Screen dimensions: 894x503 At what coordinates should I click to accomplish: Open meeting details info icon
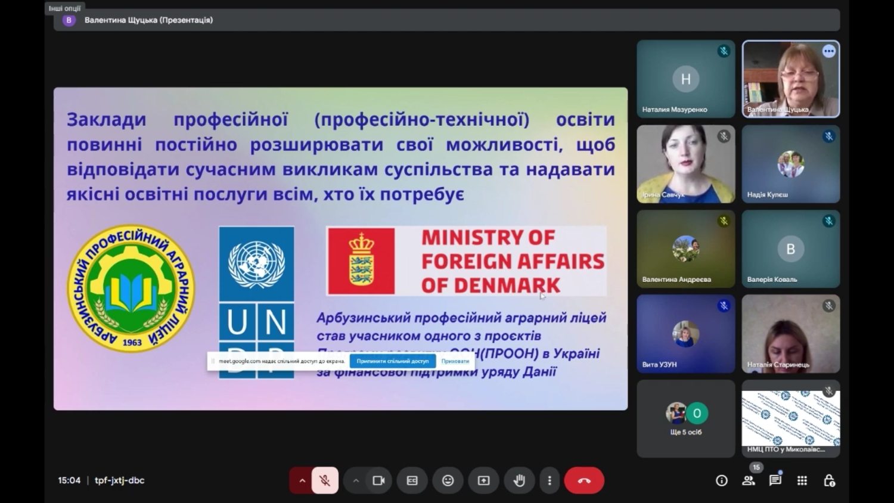pyautogui.click(x=722, y=480)
